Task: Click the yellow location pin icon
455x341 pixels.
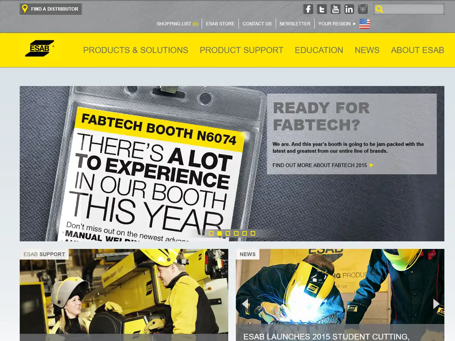Action: [25, 9]
